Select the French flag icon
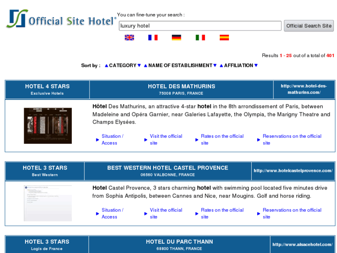Image resolution: width=337 pixels, height=253 pixels. 153,38
